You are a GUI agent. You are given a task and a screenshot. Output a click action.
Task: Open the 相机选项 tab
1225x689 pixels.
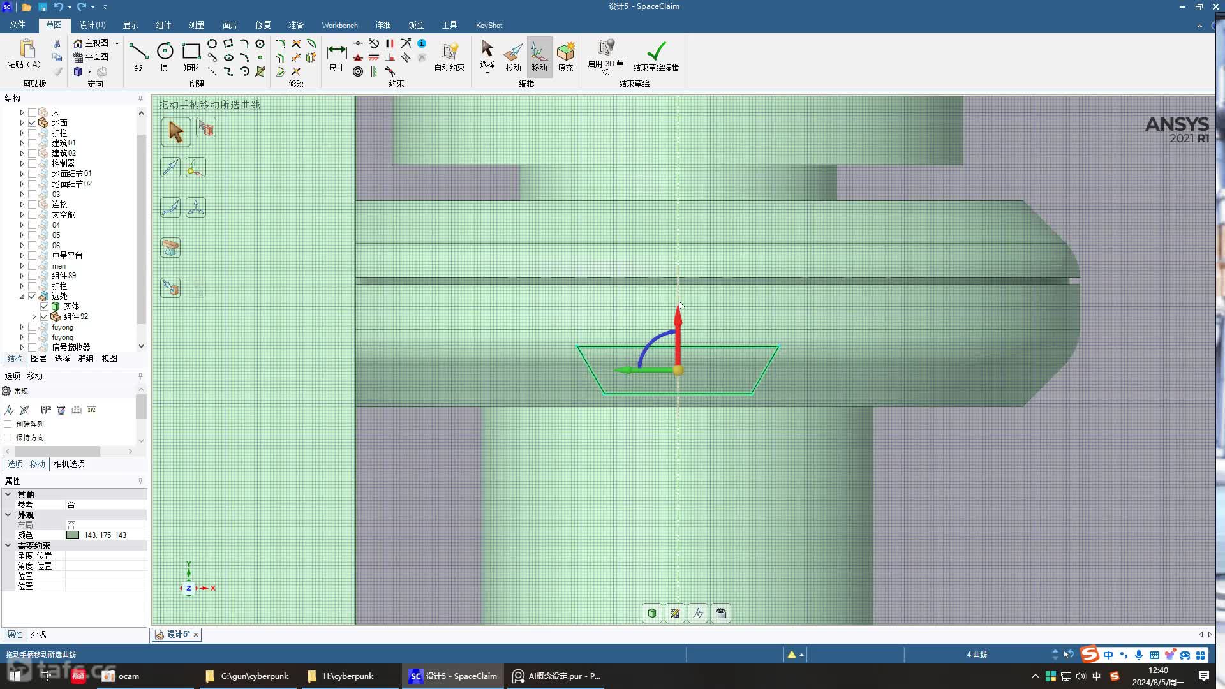pyautogui.click(x=69, y=464)
